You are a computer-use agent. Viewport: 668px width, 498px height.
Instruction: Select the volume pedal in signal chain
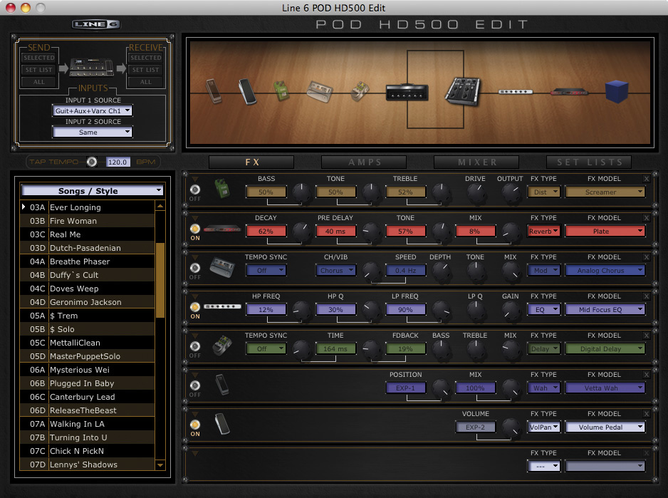click(247, 91)
